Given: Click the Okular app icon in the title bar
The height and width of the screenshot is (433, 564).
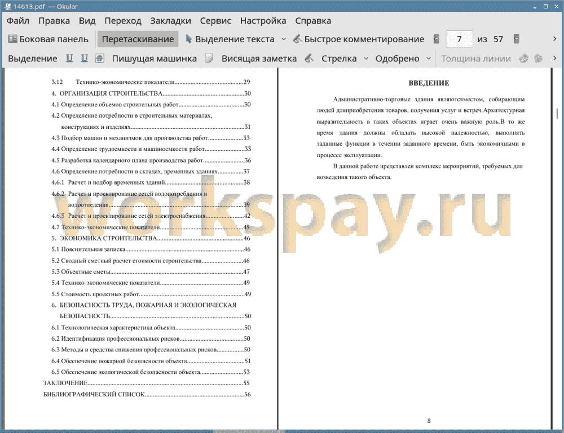Looking at the screenshot, I should click(x=7, y=6).
